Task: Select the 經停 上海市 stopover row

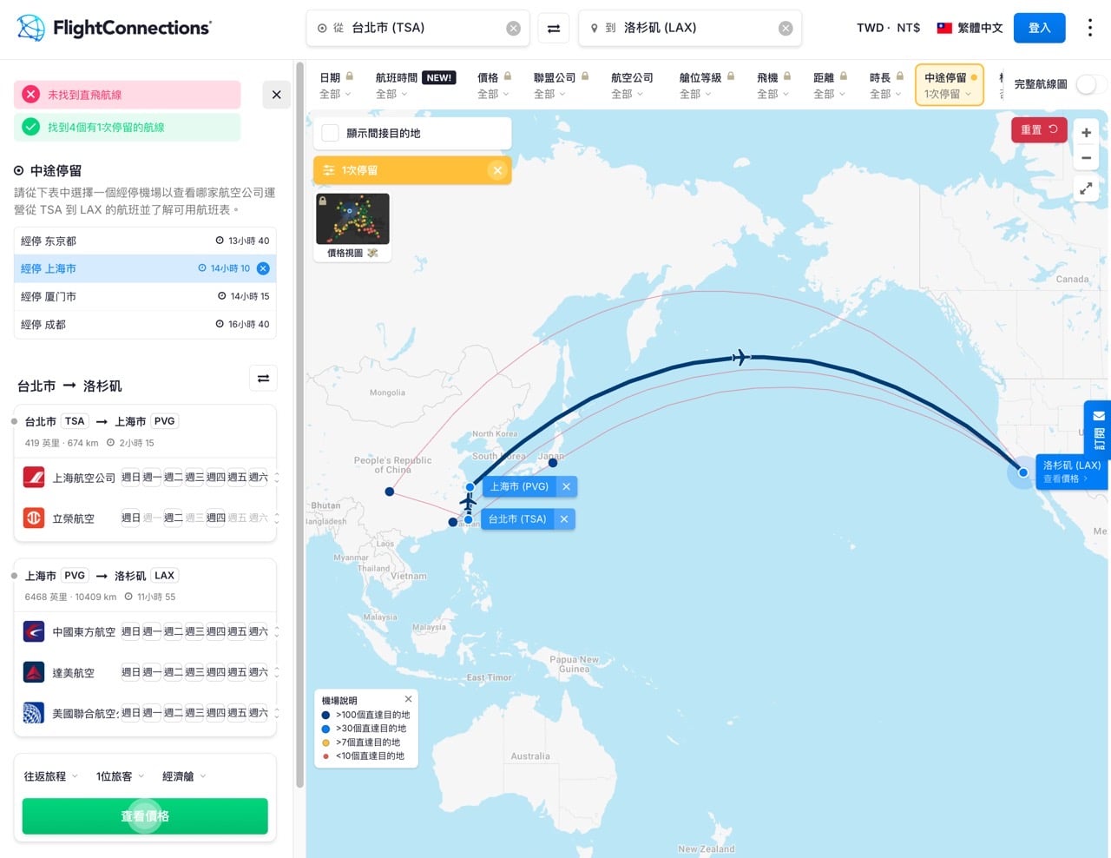Action: (x=145, y=268)
